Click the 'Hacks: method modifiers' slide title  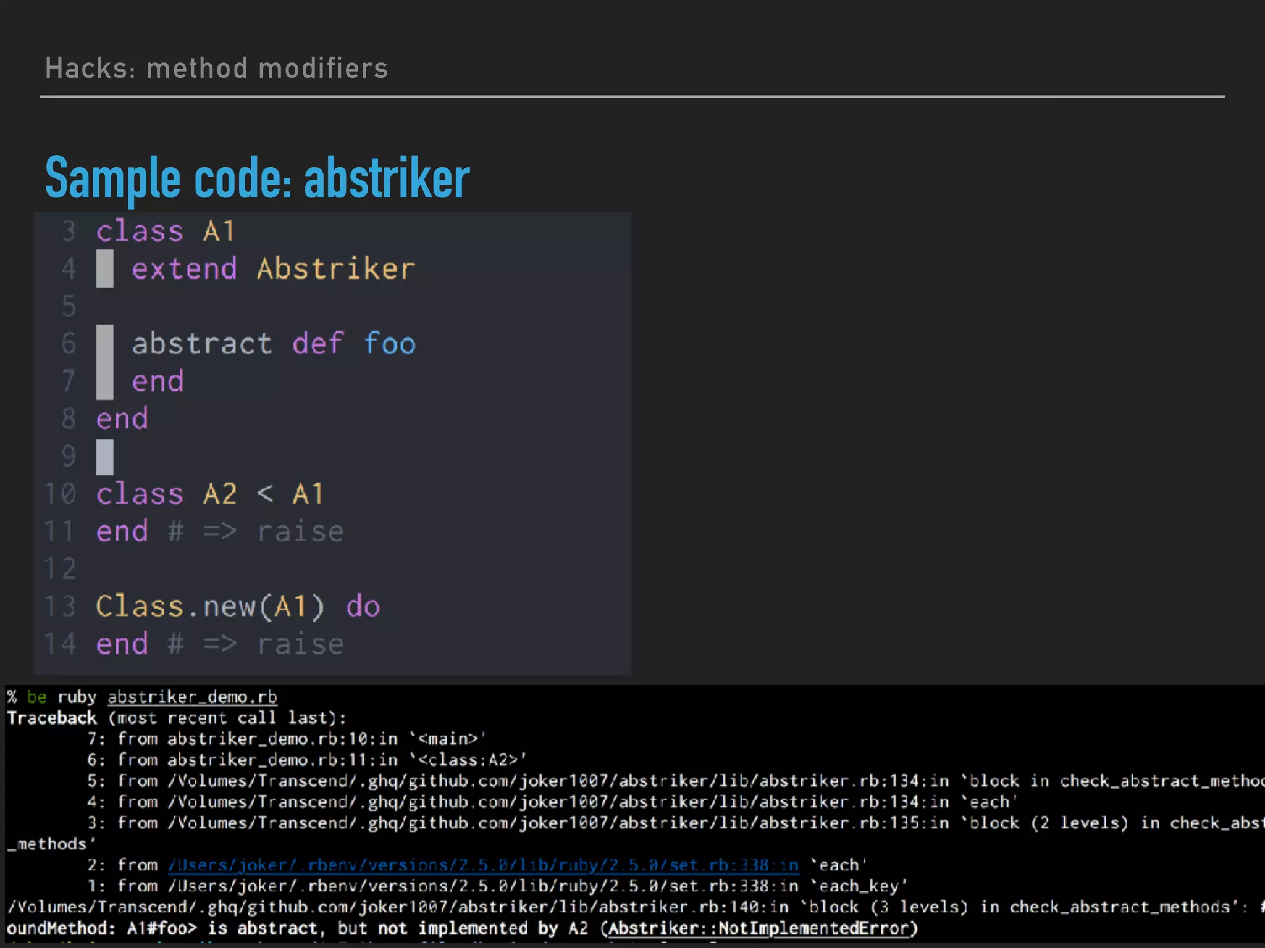[x=216, y=69]
